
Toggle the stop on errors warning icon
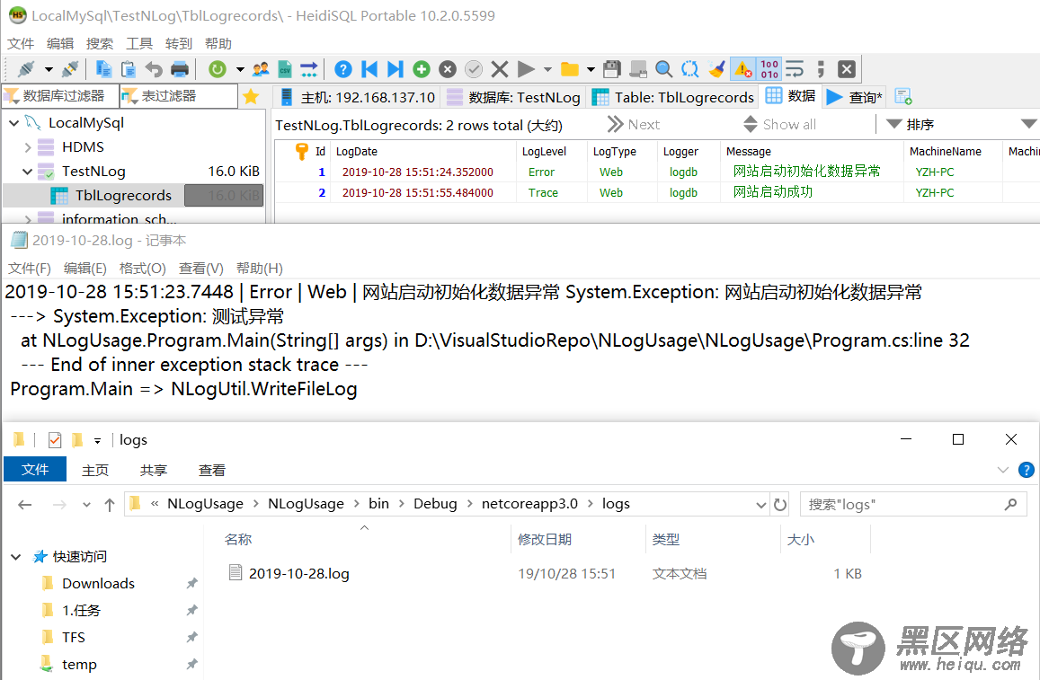(x=742, y=69)
